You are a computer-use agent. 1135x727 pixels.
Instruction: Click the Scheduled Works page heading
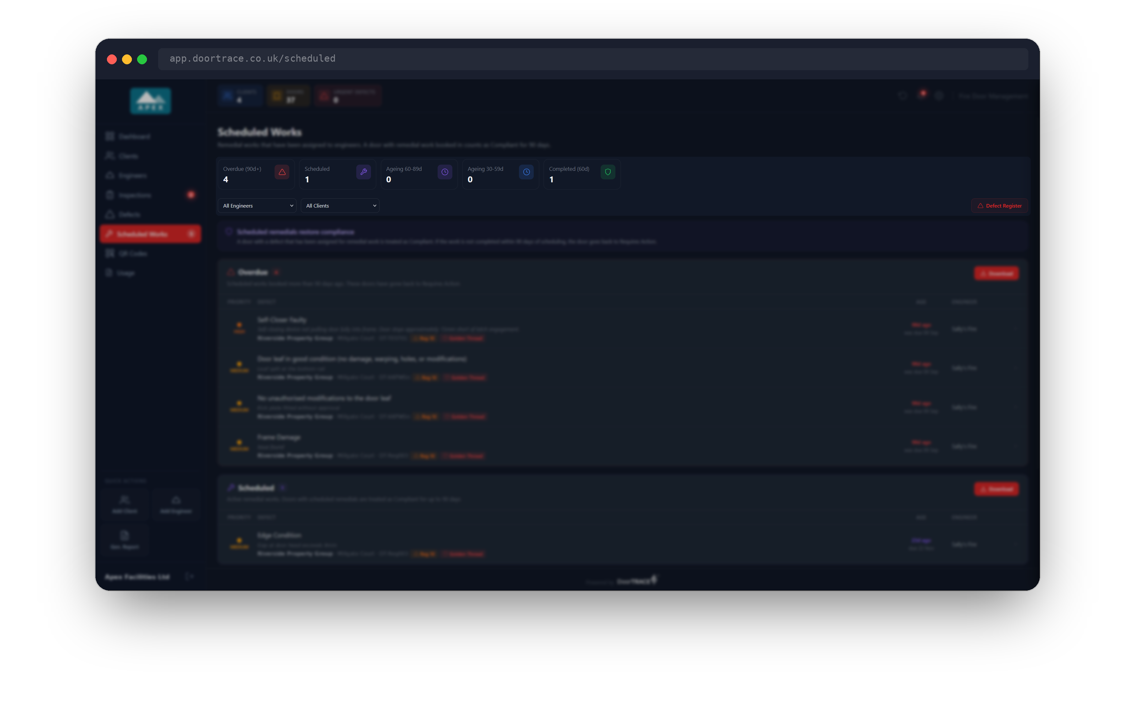[x=259, y=132]
